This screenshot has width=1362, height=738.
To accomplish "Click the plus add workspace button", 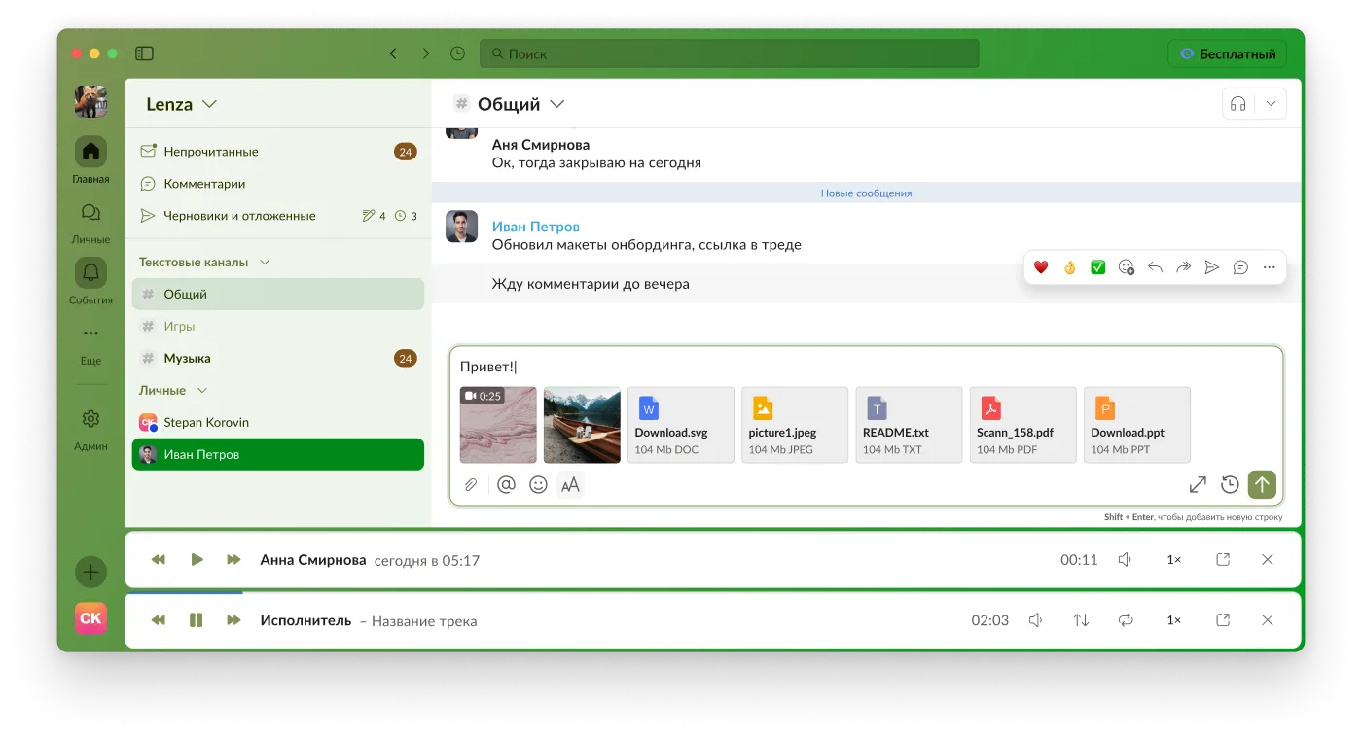I will pos(90,572).
